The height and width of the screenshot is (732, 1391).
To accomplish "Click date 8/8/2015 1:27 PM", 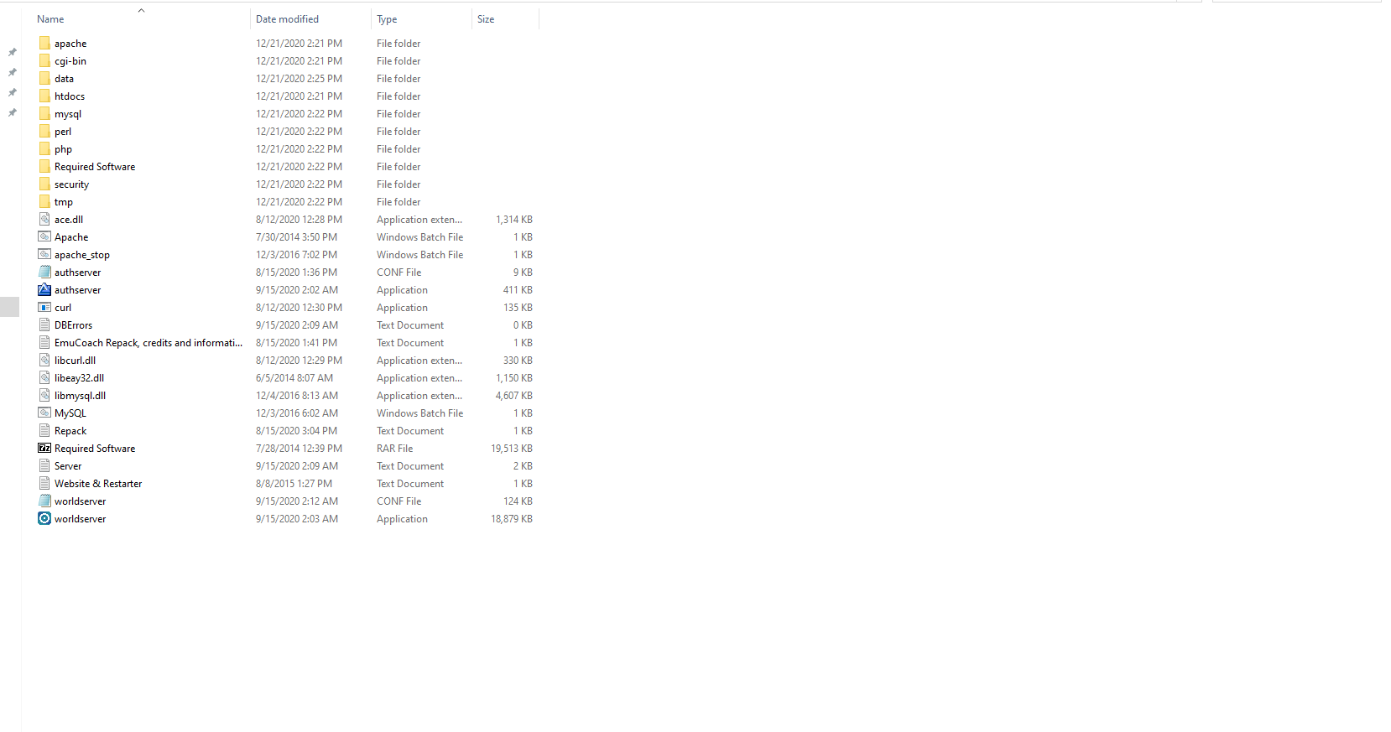I will [294, 483].
